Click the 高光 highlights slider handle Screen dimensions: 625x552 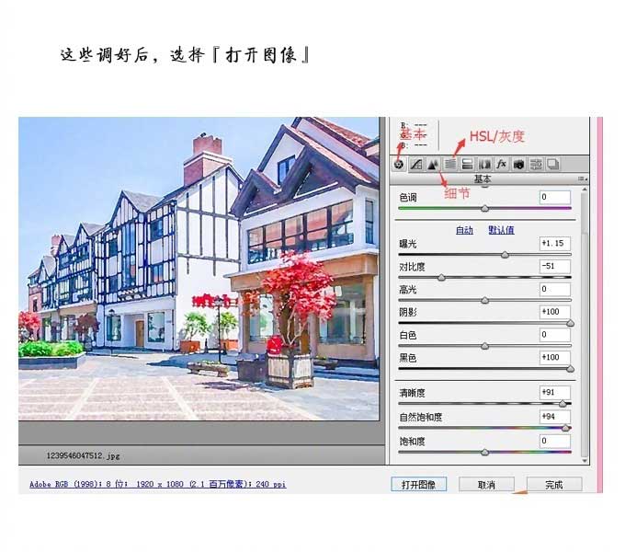[484, 300]
